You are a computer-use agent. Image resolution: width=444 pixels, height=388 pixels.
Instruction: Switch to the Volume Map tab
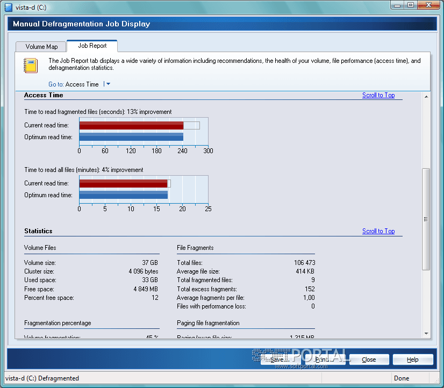tap(41, 47)
